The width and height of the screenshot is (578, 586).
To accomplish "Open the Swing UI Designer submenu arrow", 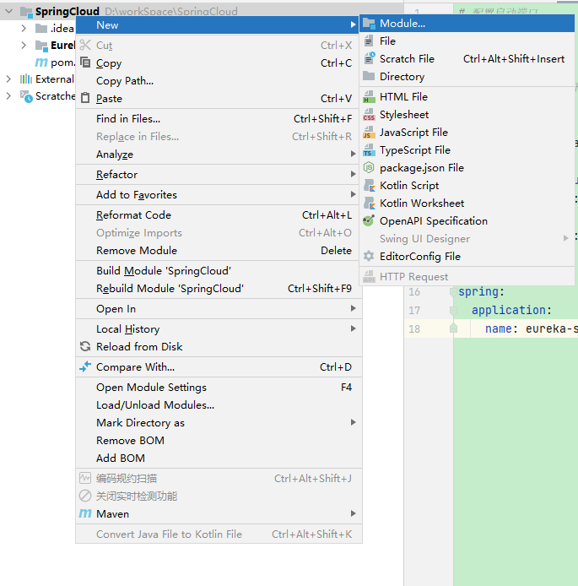I will pyautogui.click(x=566, y=238).
